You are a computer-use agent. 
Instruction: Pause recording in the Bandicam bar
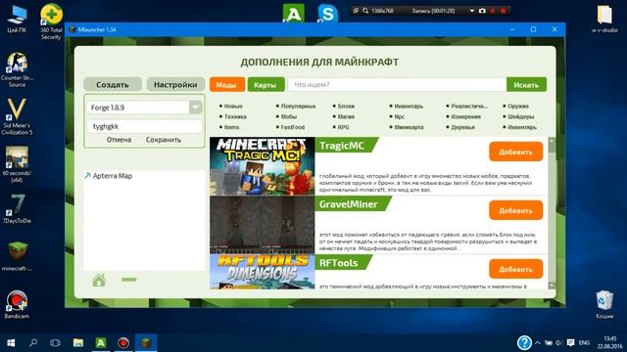tap(493, 11)
